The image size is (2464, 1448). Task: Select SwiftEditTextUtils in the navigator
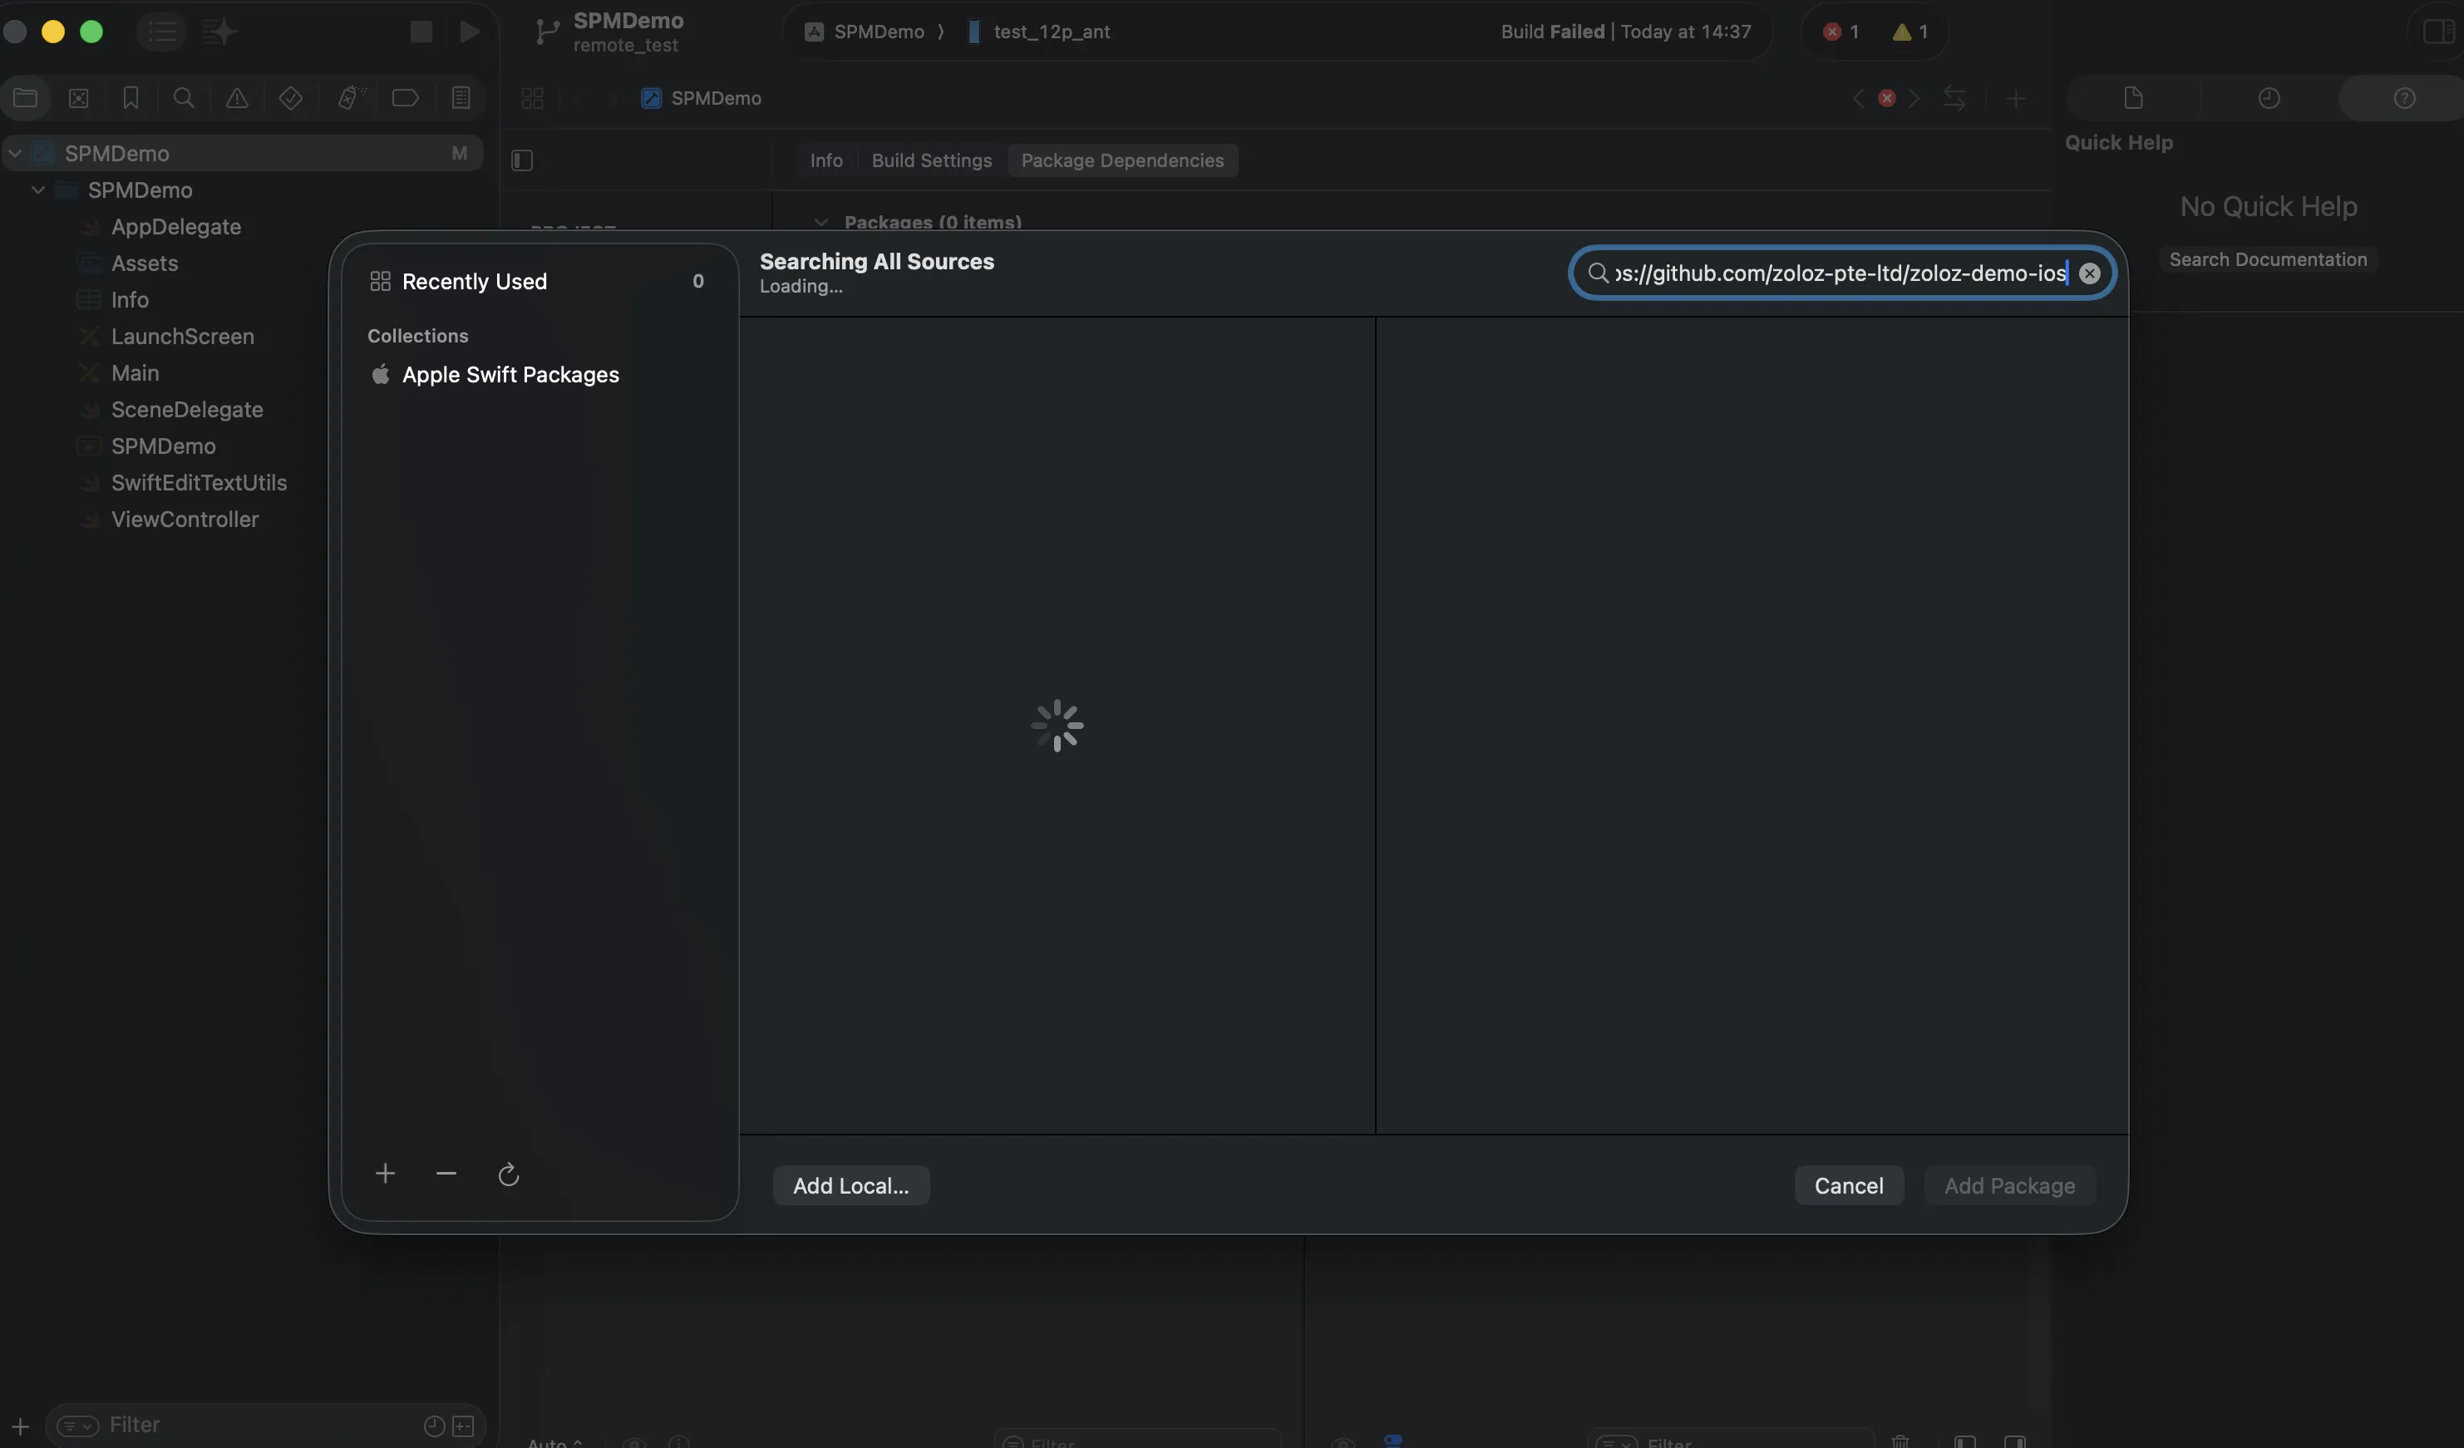(199, 483)
